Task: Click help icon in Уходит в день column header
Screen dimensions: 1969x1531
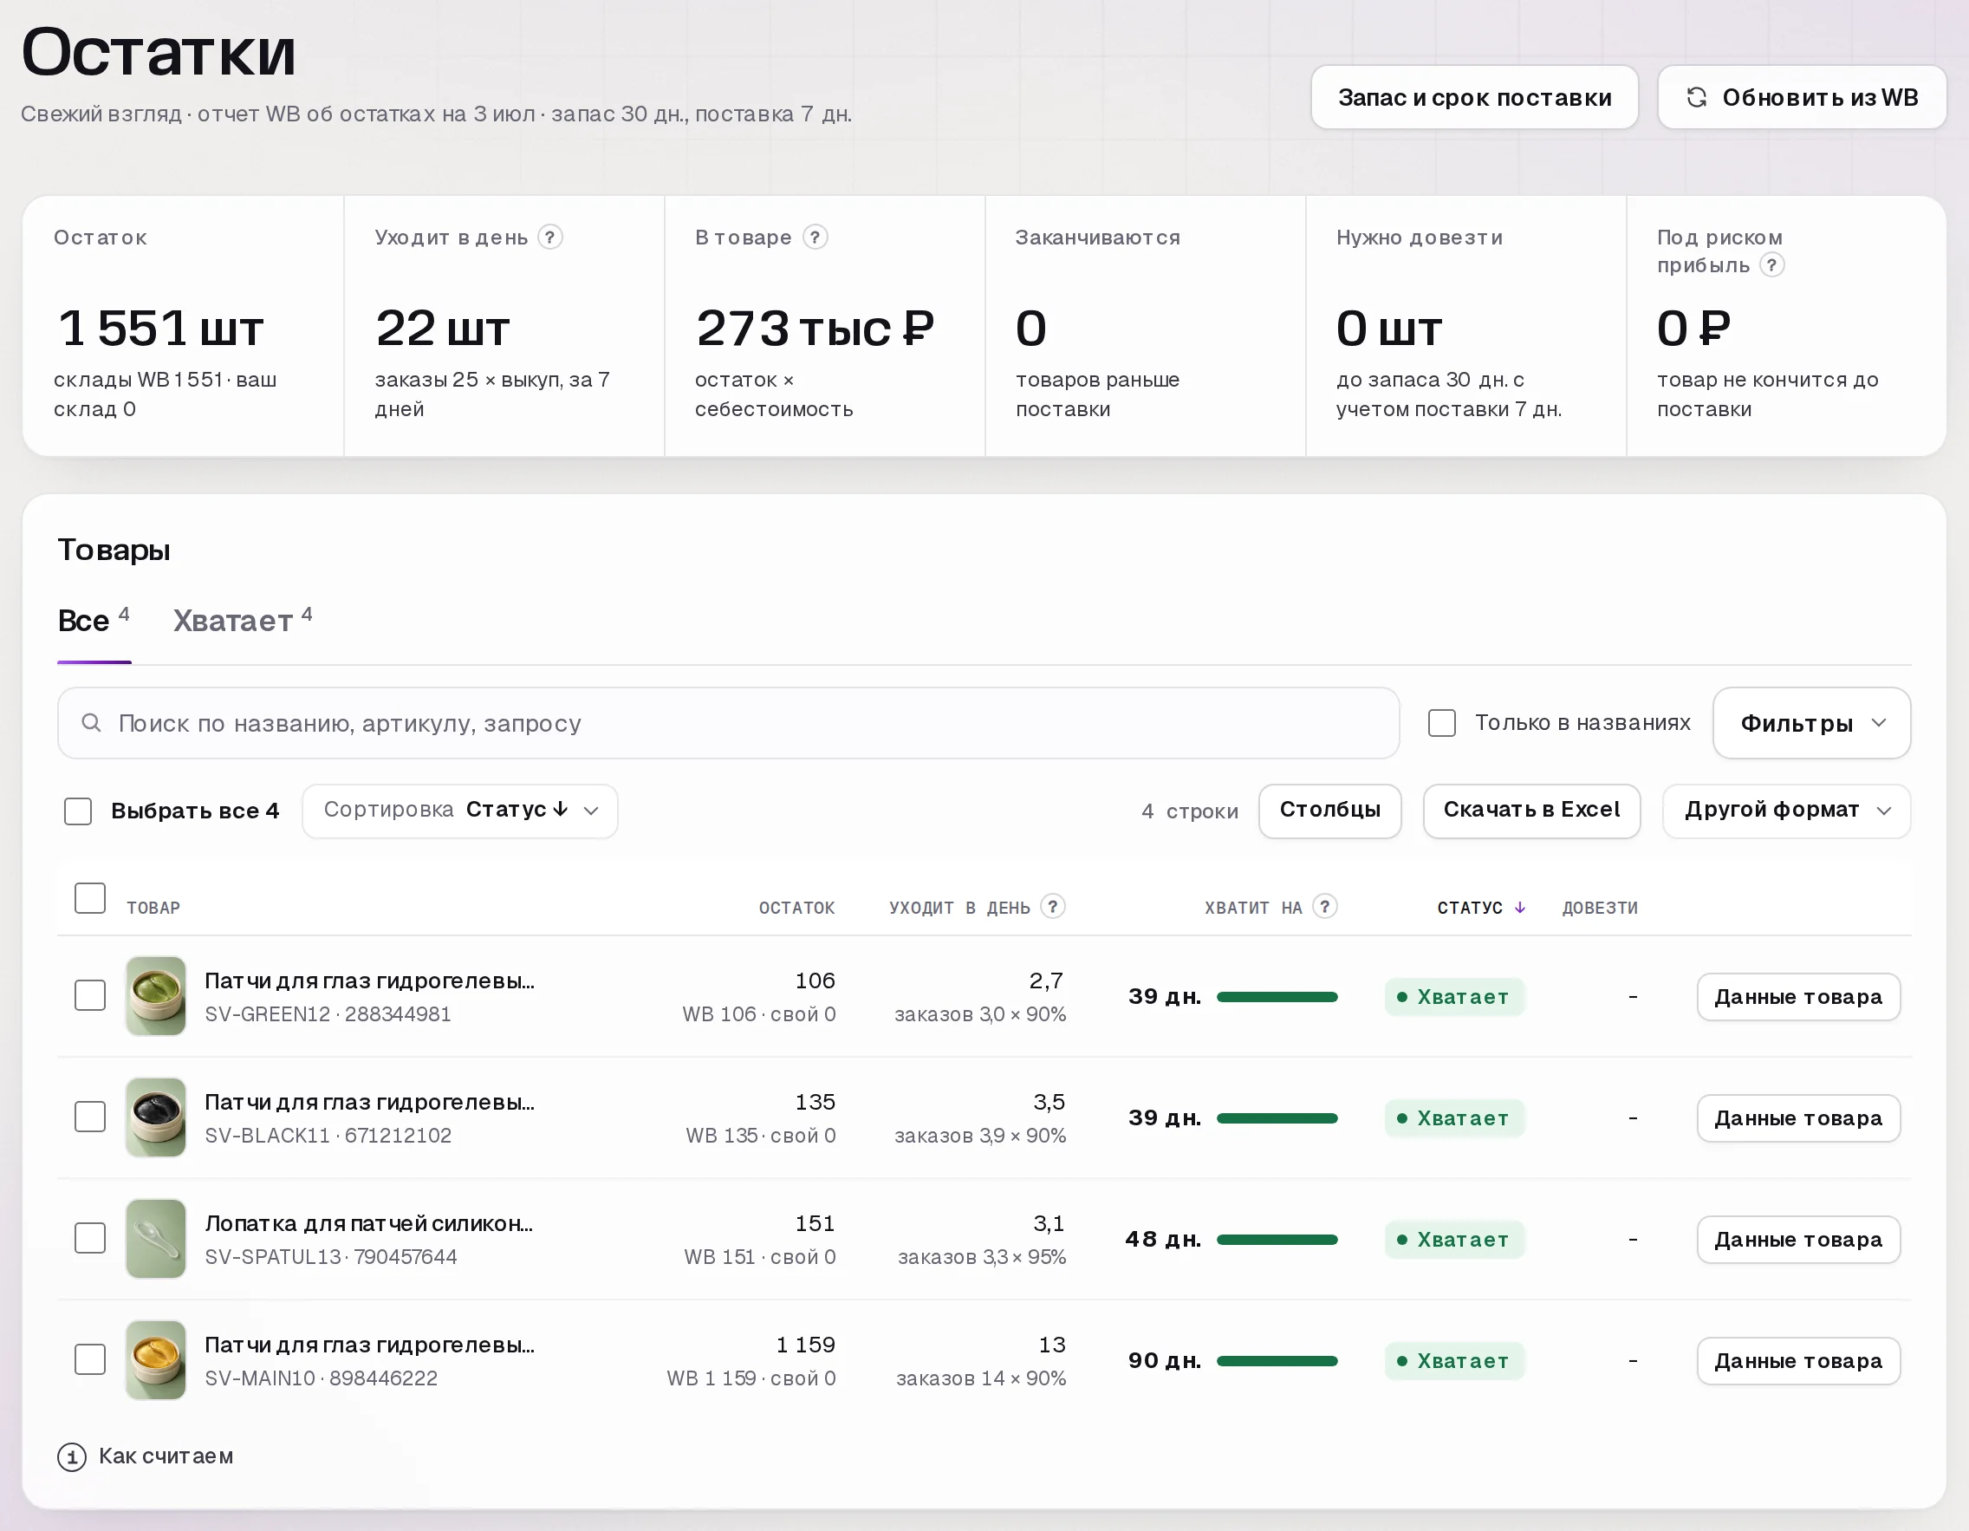Action: (1052, 906)
